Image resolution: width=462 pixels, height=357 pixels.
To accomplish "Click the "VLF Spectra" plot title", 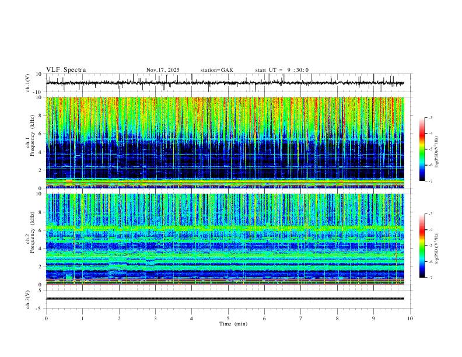I will pyautogui.click(x=66, y=70).
